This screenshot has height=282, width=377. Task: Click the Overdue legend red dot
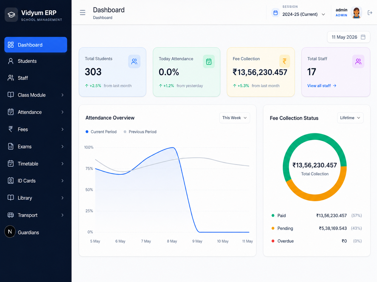point(273,241)
